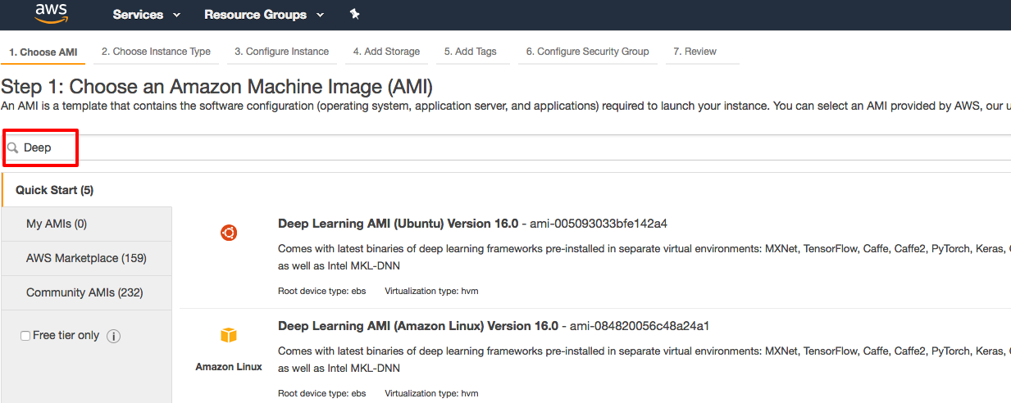Image resolution: width=1011 pixels, height=403 pixels.
Task: Click the Amazon Linux box icon
Action: pyautogui.click(x=229, y=336)
